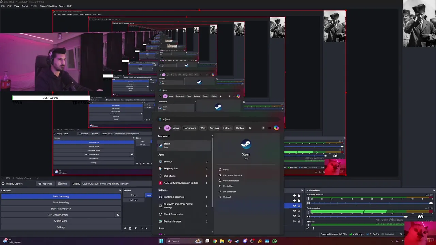436x245 pixels.
Task: Toggle the eye of the topmost source row
Action: pos(294,196)
